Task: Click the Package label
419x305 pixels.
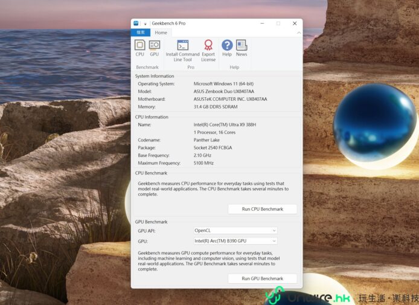Action: 147,147
